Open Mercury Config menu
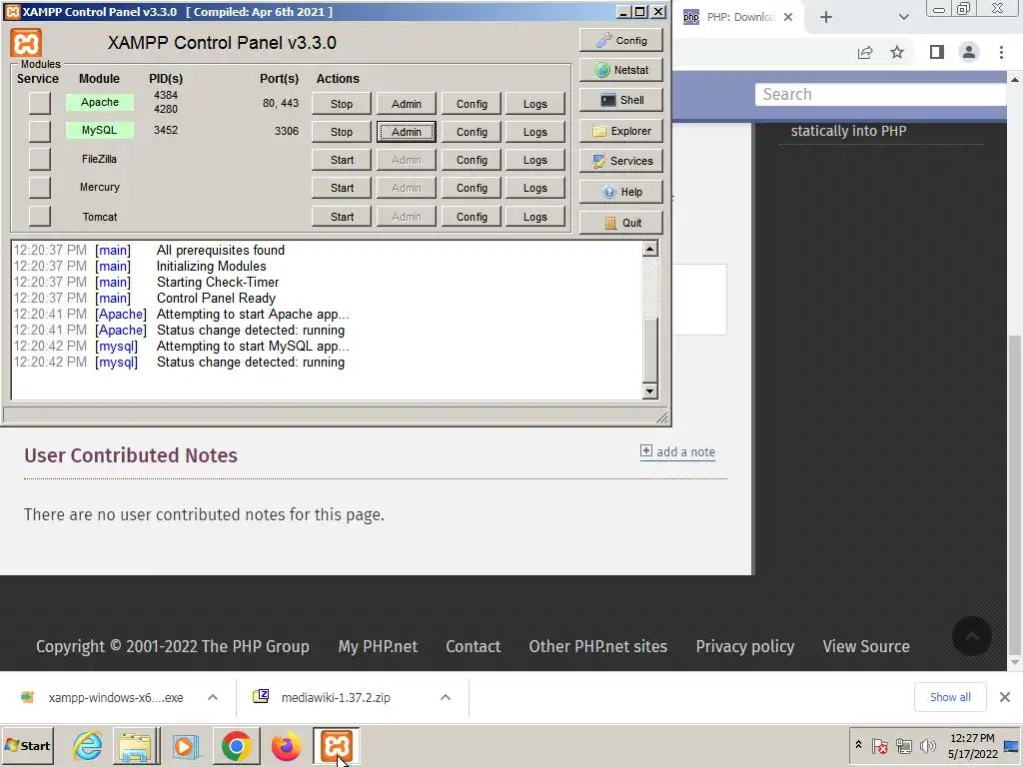The image size is (1023, 767). (472, 188)
